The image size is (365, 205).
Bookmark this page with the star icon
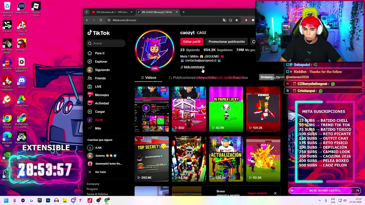(237, 20)
